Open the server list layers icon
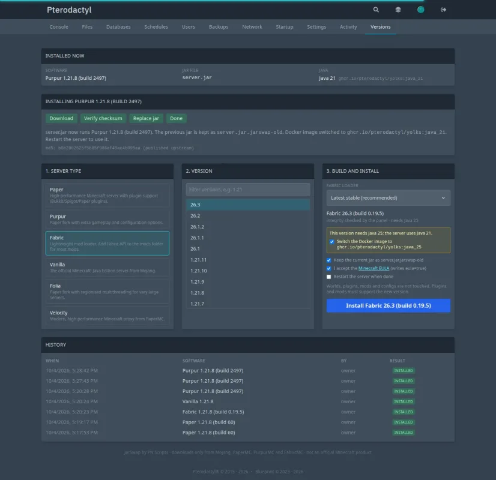 pyautogui.click(x=398, y=10)
